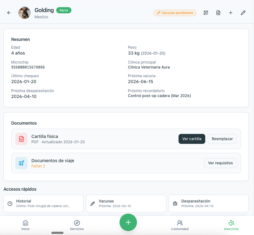Open Historial via the clock icon
This screenshot has height=235, width=254.
(x=10, y=203)
